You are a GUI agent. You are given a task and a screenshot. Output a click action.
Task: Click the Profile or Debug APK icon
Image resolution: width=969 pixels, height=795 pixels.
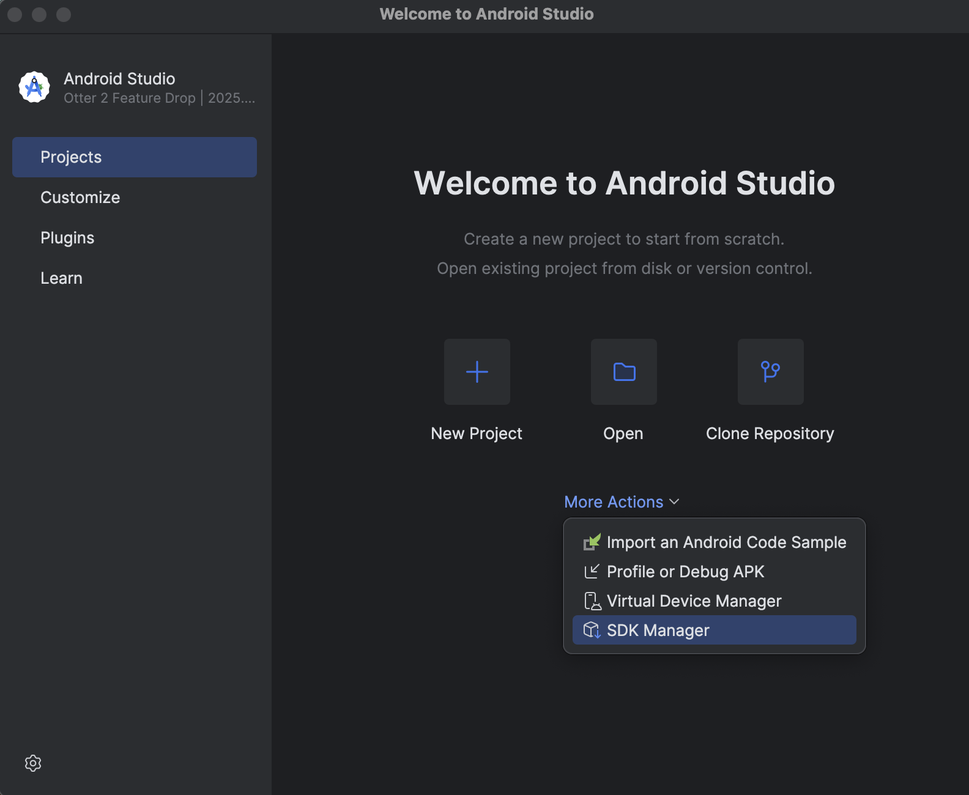592,572
